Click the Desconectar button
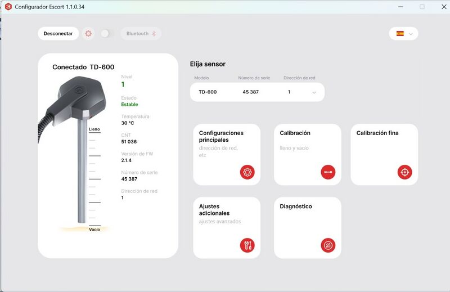The width and height of the screenshot is (450, 292). (58, 34)
